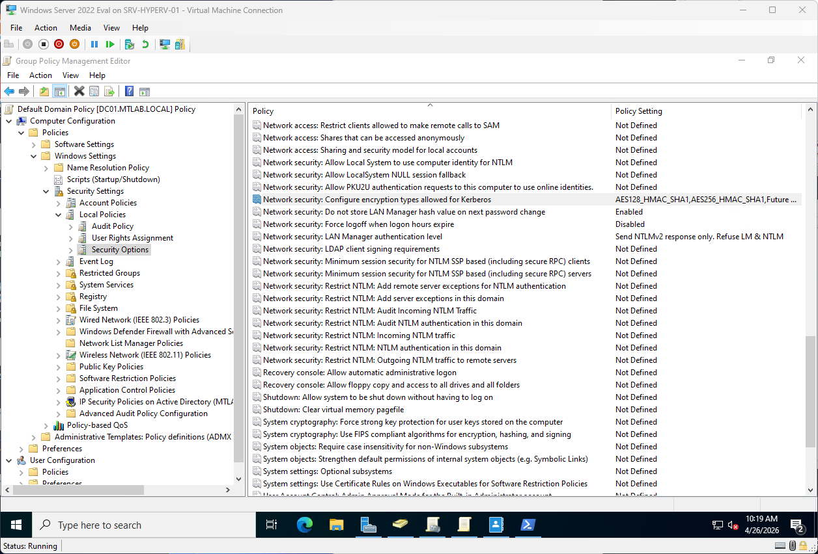Expand the Policy-based QoS node
Viewport: 818px width, 554px height.
[x=46, y=425]
